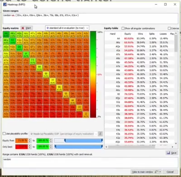
Task: Increase the Equity from lower value stepper
Action: [x=30, y=140]
